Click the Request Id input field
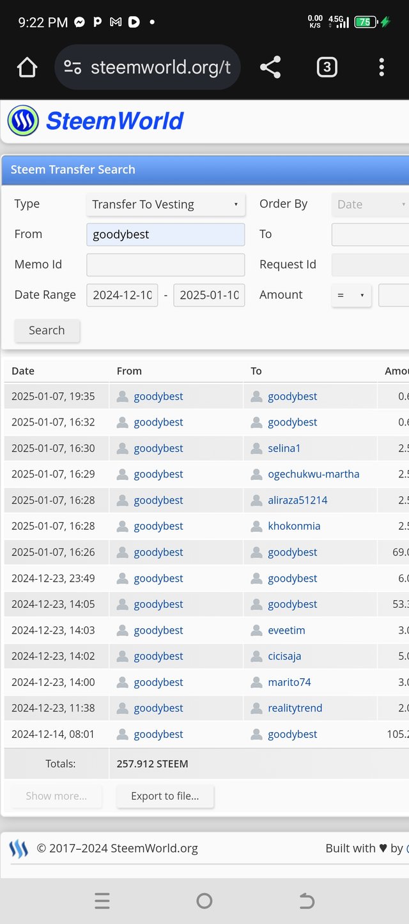This screenshot has width=409, height=924. (370, 265)
